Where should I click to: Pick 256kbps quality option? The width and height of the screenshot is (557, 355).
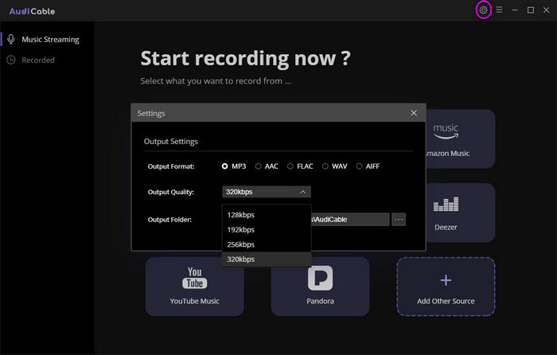241,244
